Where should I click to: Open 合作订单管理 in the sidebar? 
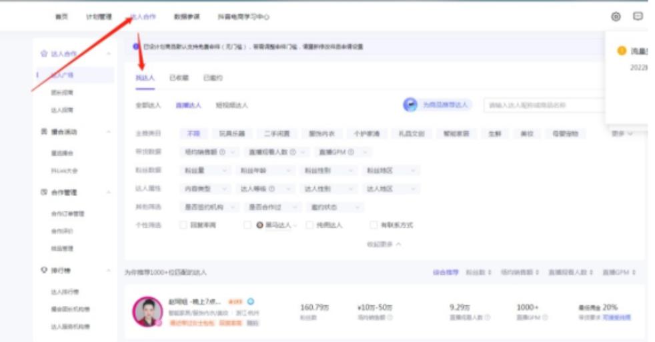pyautogui.click(x=67, y=213)
